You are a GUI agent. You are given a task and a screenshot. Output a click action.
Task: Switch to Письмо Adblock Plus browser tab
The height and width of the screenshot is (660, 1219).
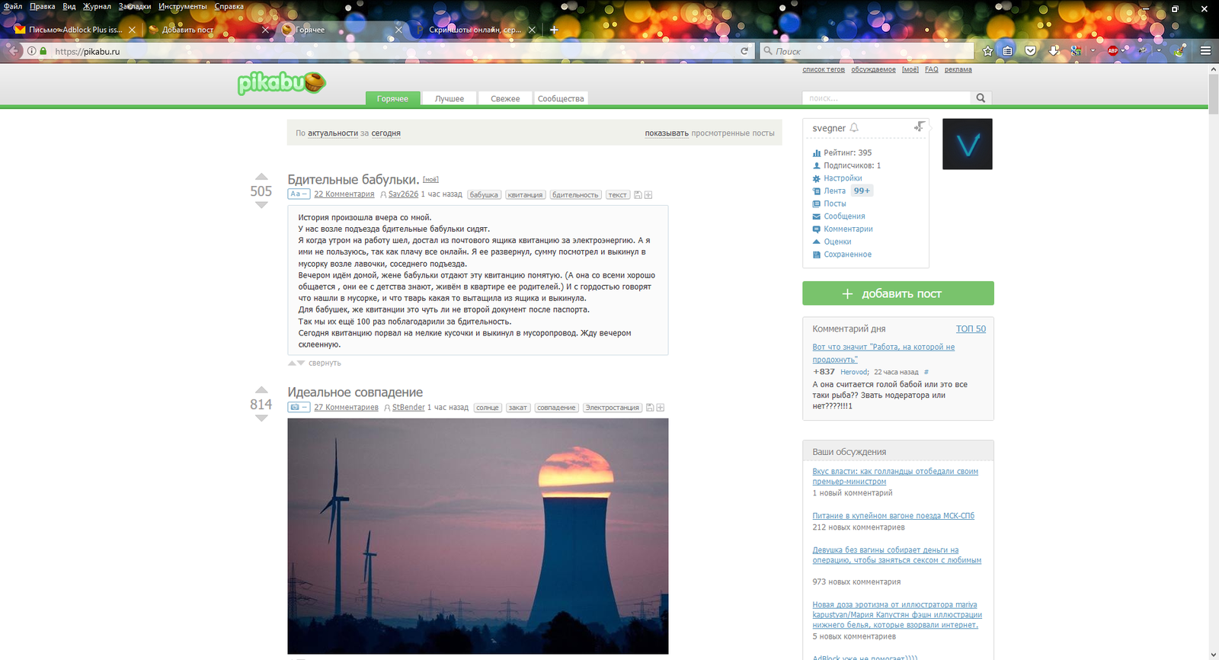[75, 30]
